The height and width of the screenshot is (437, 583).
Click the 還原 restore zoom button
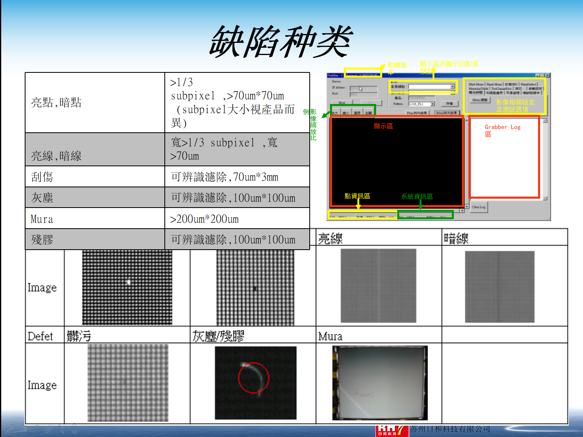[x=357, y=113]
